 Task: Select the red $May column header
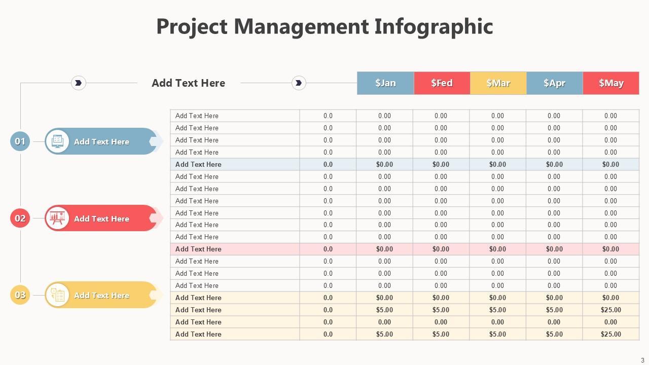tap(611, 83)
